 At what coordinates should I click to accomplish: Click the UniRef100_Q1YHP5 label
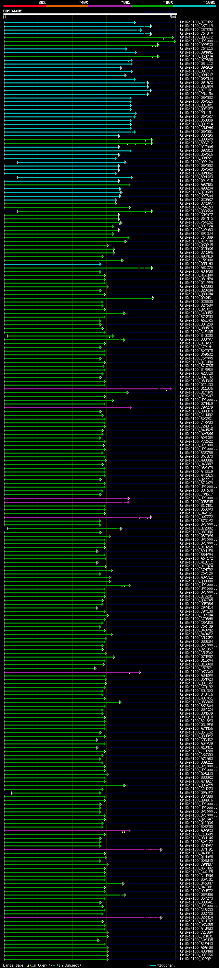click(196, 393)
